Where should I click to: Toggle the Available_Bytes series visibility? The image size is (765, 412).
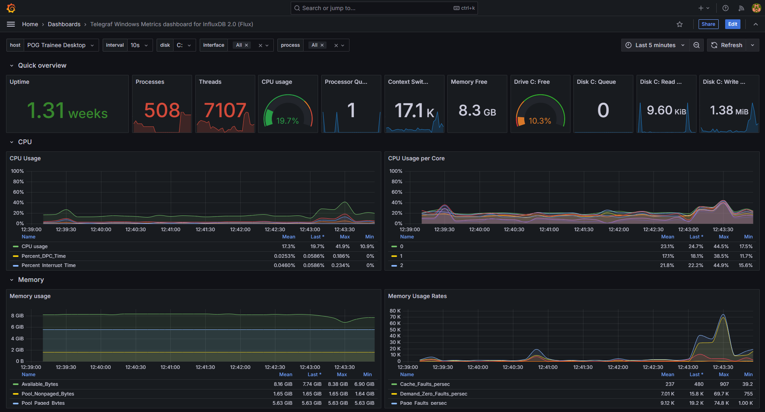click(40, 384)
